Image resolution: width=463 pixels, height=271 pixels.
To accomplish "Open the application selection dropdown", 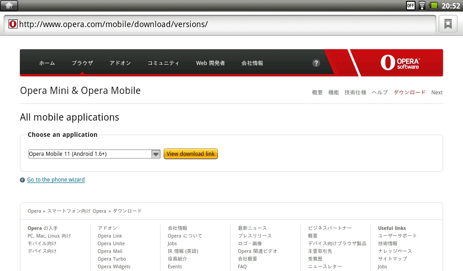I will 94,154.
